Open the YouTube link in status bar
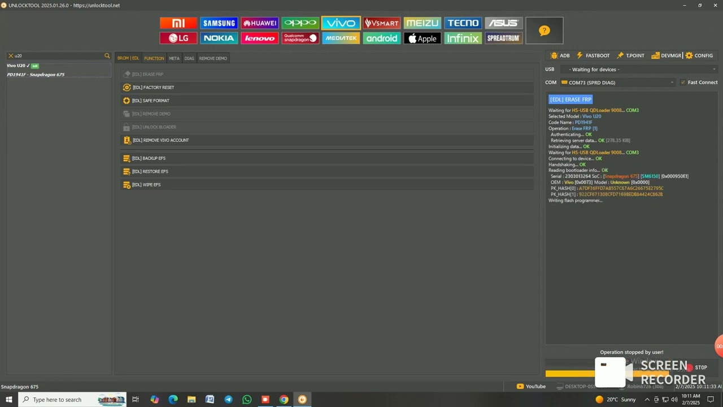 (532, 387)
